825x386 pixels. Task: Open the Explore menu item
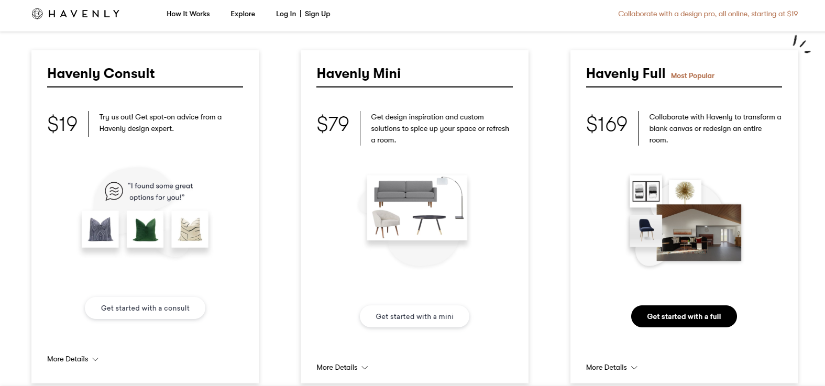tap(243, 14)
